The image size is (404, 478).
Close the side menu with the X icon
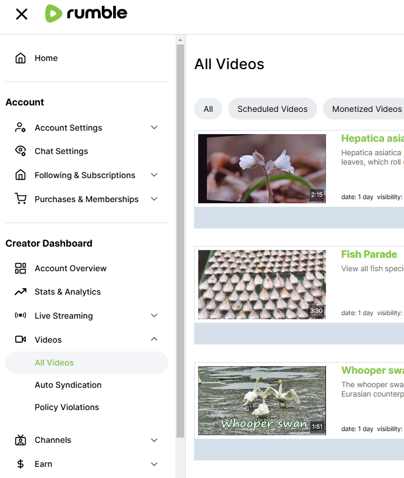click(x=22, y=14)
